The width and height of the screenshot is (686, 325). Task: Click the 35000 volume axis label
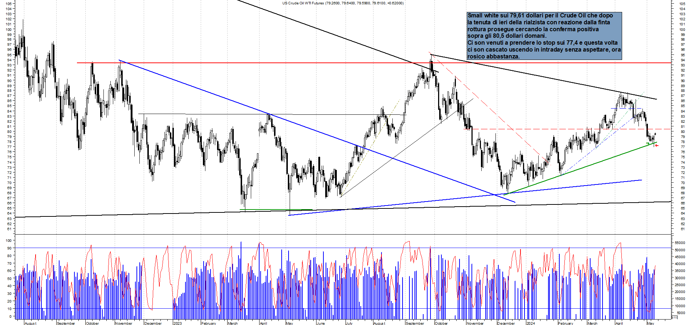680,271
